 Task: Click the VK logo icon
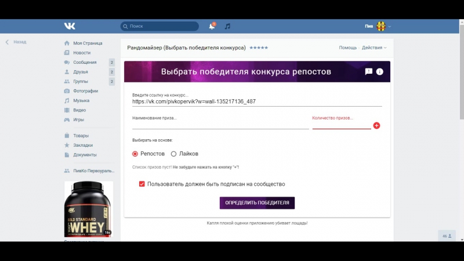[70, 26]
